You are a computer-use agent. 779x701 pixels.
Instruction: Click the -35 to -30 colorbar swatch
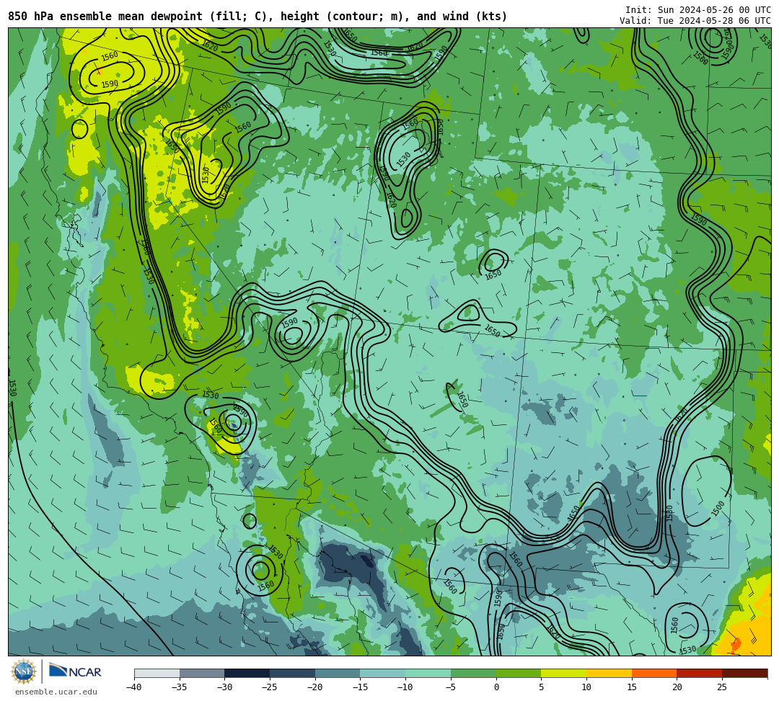[202, 673]
